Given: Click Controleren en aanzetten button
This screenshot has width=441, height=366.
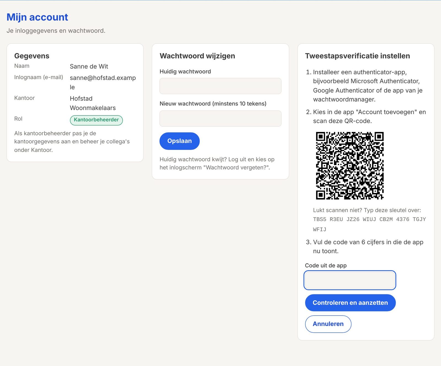Looking at the screenshot, I should point(350,303).
